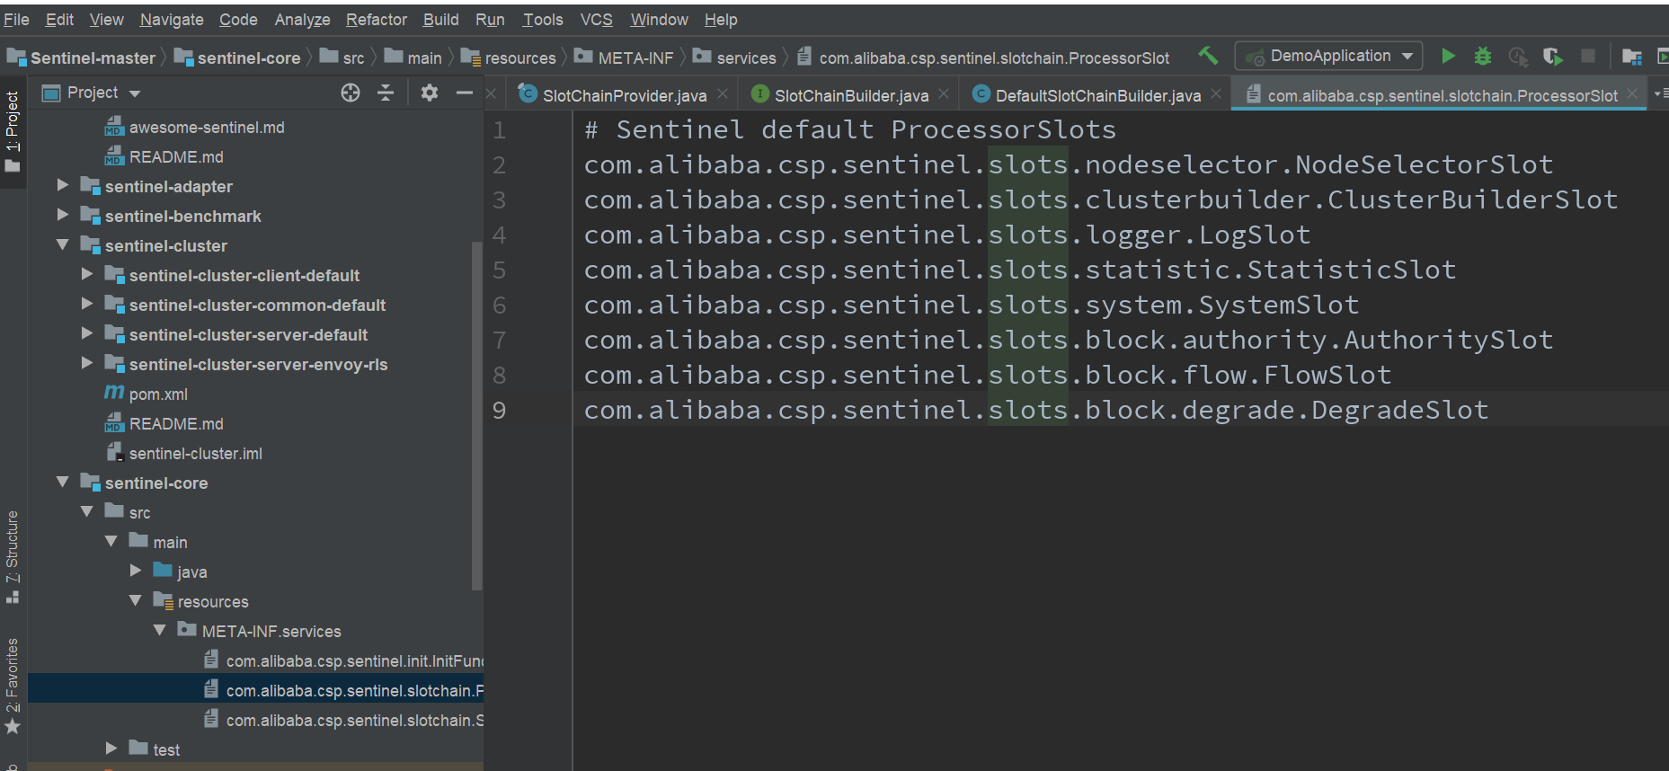
Task: Click the FlowSlot line in the editor
Action: click(987, 375)
